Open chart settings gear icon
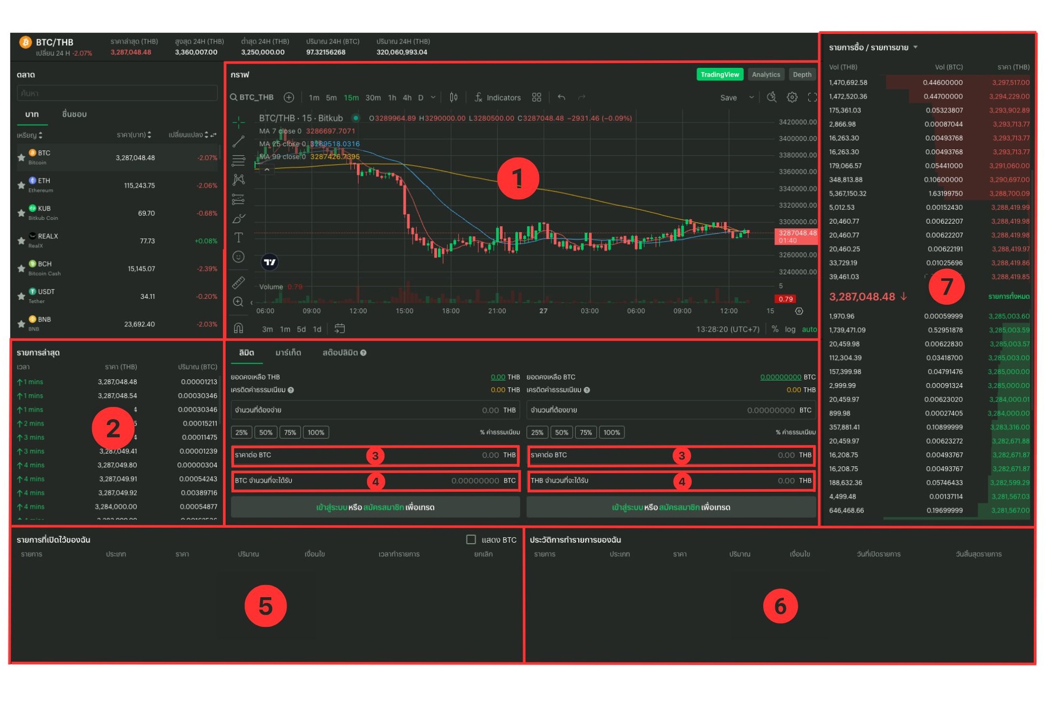 [x=792, y=98]
